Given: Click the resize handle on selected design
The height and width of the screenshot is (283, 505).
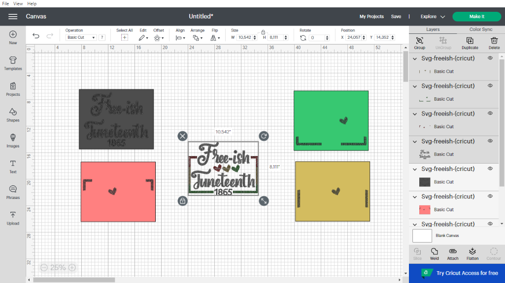Looking at the screenshot, I should [x=264, y=201].
